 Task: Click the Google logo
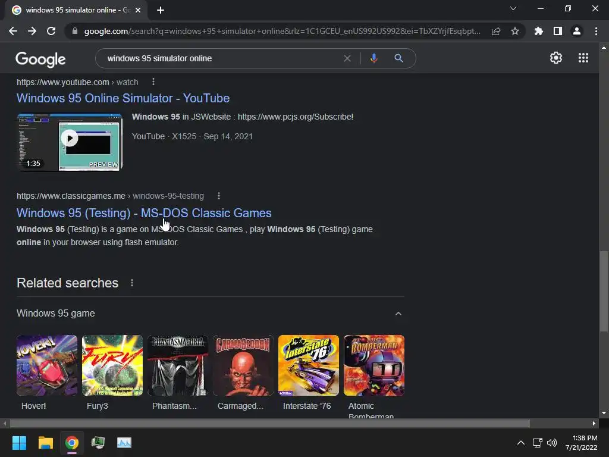coord(40,59)
